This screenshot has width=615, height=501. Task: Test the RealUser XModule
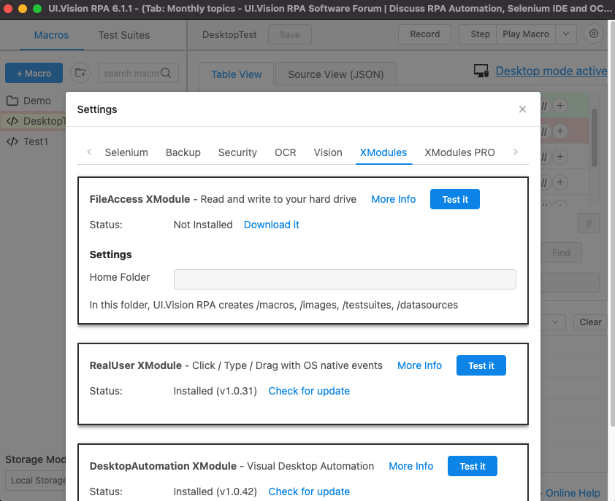pyautogui.click(x=481, y=365)
